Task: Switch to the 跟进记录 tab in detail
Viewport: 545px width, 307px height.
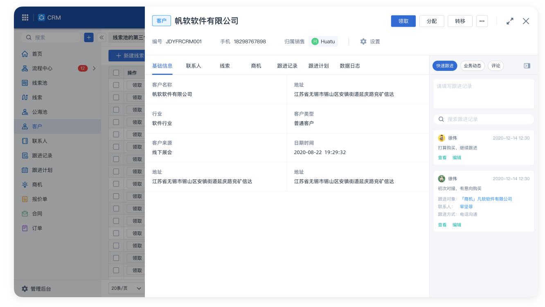Action: click(287, 66)
